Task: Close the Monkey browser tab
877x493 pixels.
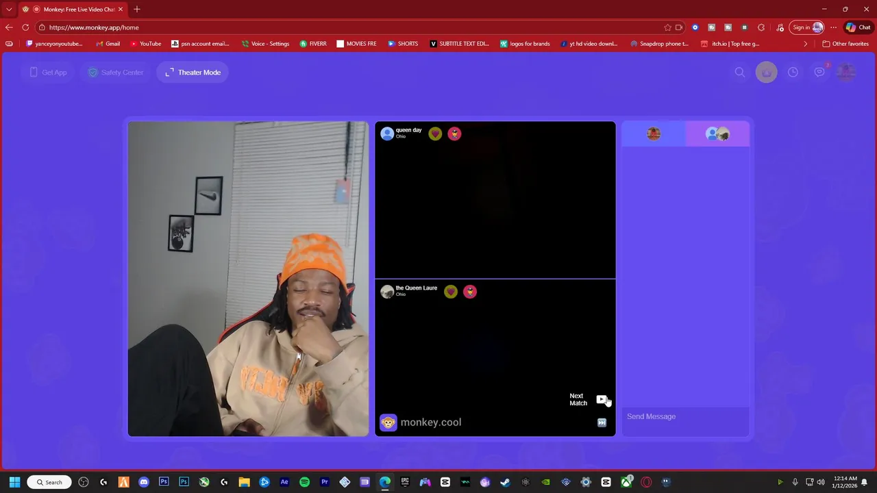Action: click(120, 9)
